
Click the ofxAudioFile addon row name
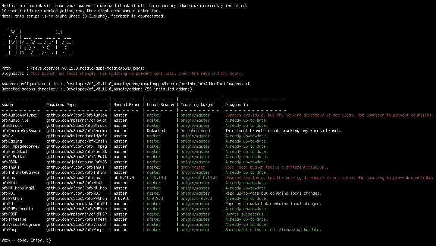[15, 120]
